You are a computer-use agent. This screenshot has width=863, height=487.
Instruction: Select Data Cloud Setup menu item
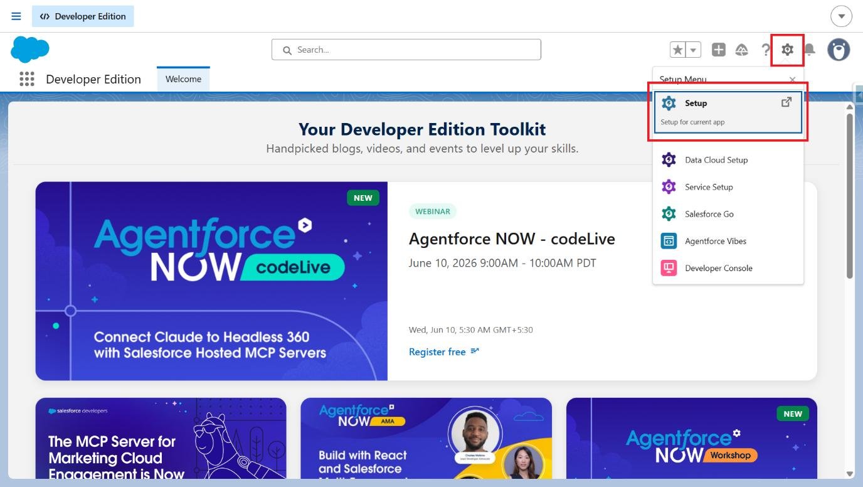(x=728, y=159)
